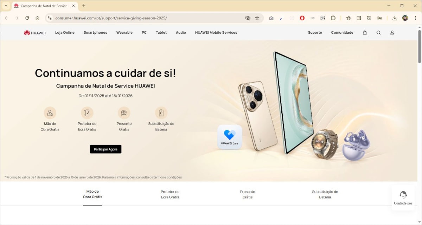Click the Mão de Obra Grátis icon
The height and width of the screenshot is (225, 422).
[x=50, y=113]
